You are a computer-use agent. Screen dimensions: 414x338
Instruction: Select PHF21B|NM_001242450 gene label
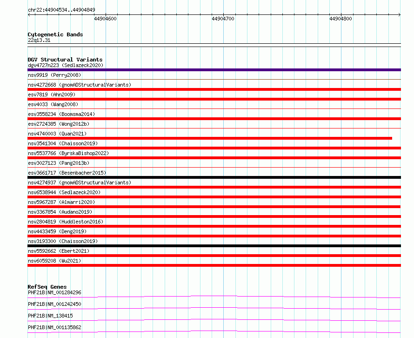tap(54, 304)
